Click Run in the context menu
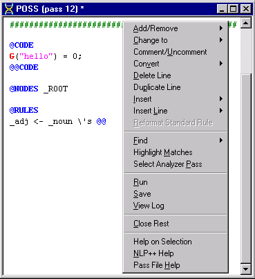 click(x=176, y=182)
